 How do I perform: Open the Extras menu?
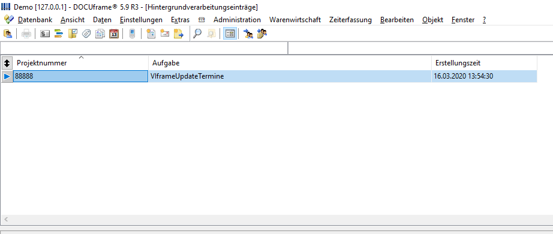tap(180, 20)
